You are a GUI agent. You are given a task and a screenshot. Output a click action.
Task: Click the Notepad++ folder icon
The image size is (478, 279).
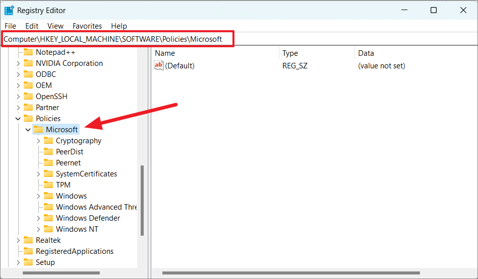[28, 52]
